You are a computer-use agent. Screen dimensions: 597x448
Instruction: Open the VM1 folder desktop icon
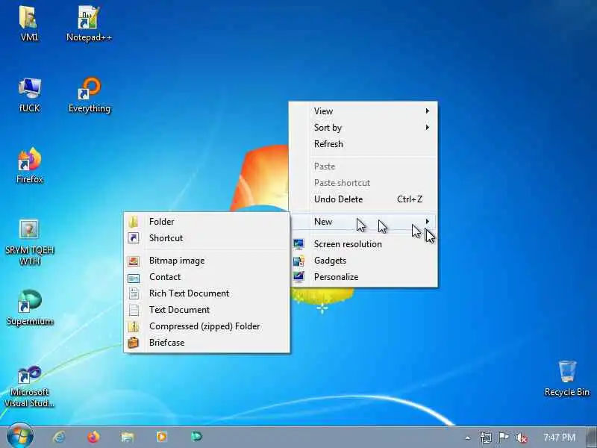29,23
